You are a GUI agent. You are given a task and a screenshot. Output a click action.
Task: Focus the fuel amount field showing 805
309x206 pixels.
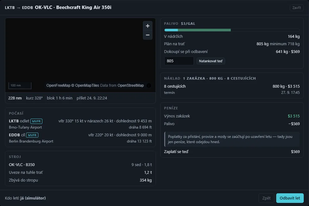click(179, 61)
